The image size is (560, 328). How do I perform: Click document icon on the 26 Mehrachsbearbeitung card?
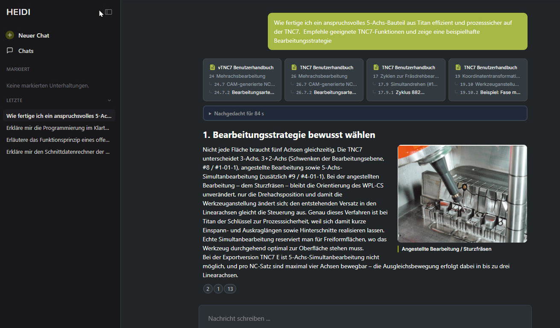(294, 67)
